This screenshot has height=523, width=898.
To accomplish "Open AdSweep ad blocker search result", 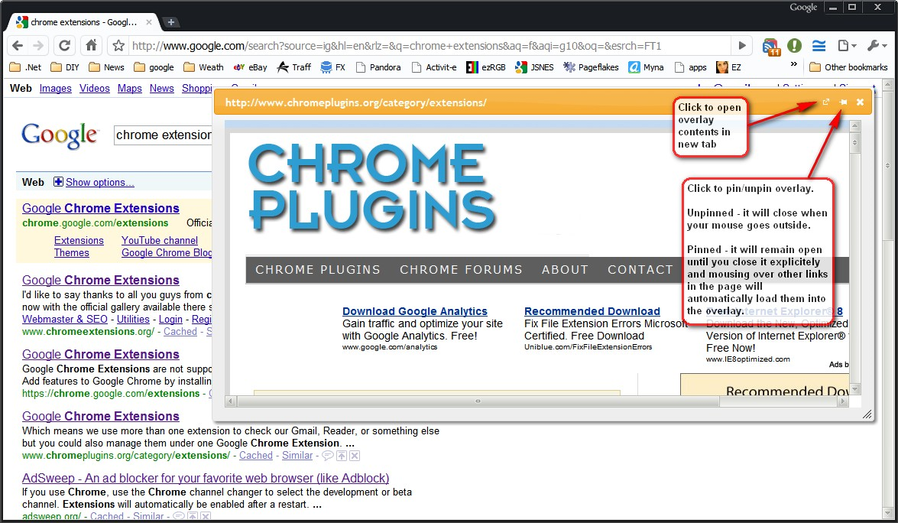I will (206, 479).
